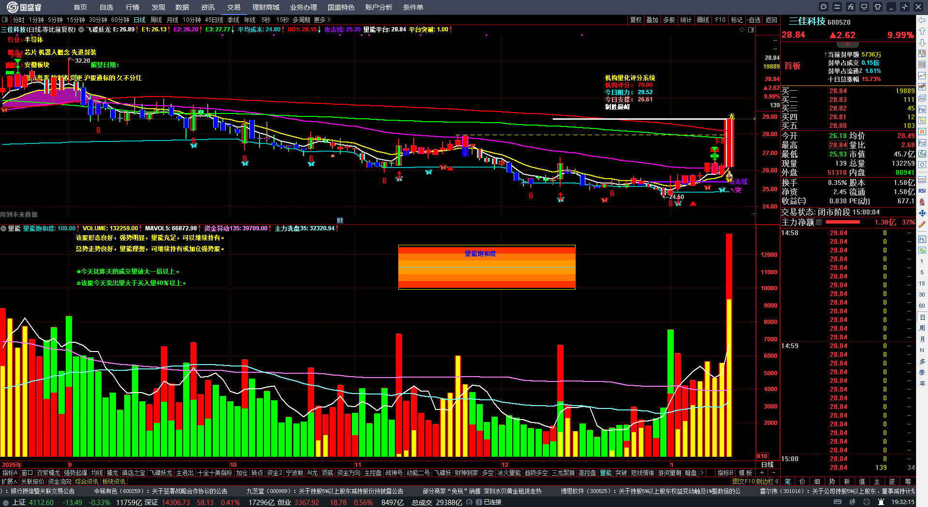
Task: Click the 主力净额 red progress bar
Action: click(843, 222)
